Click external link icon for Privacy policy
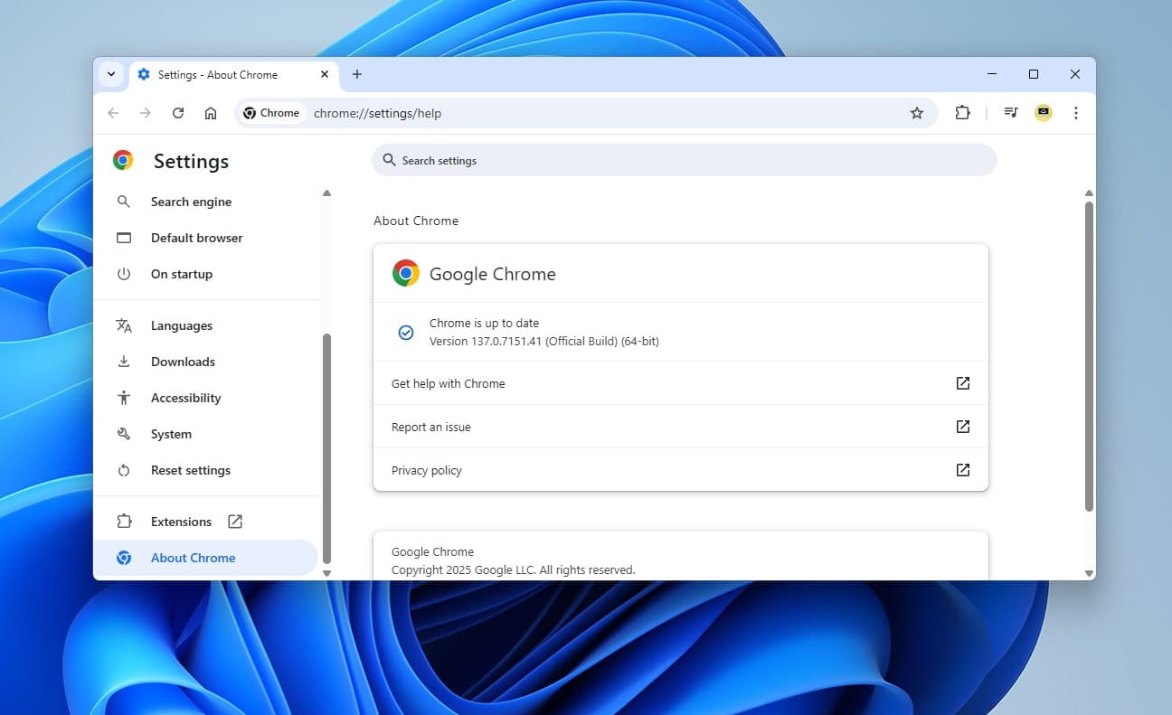 point(963,470)
